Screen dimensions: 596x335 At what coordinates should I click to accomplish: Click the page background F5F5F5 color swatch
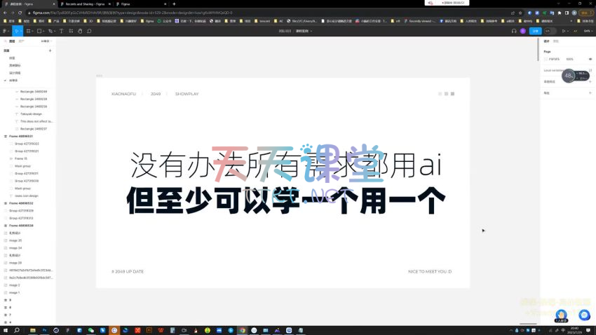(546, 59)
